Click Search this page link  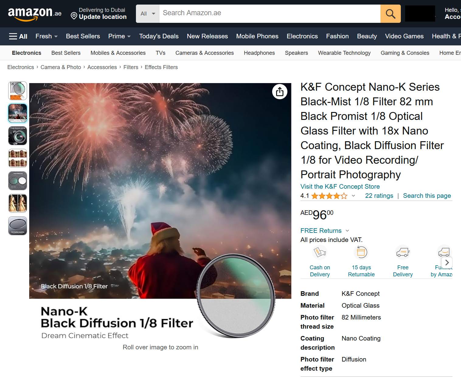pyautogui.click(x=427, y=196)
